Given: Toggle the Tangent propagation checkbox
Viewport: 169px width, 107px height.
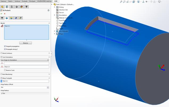Looking at the screenshot, I should tap(5, 46).
